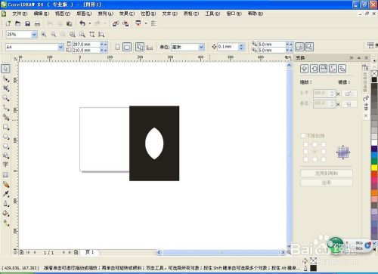Pick the black swatch in color palette

coord(374,80)
